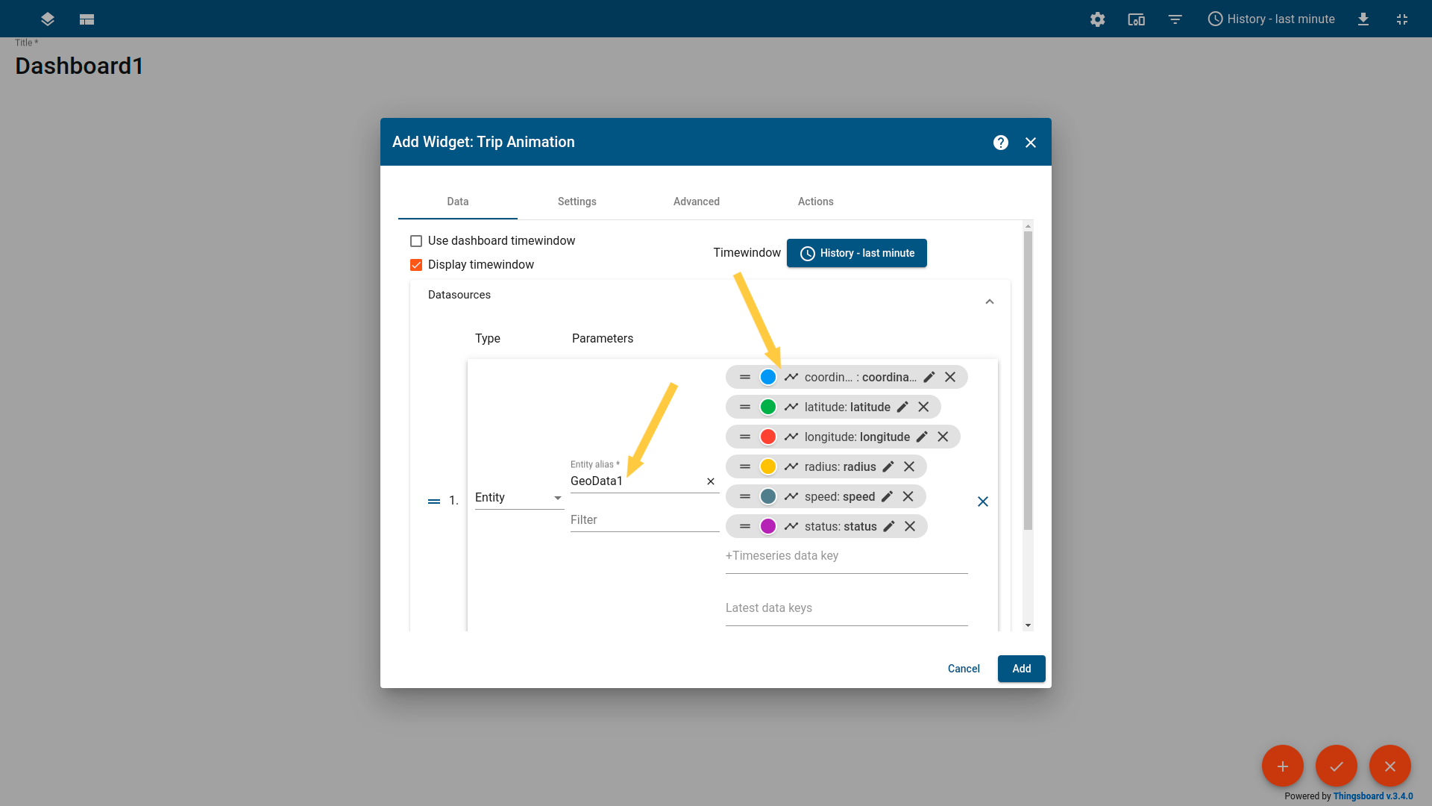Open the Entity type dropdown
This screenshot has height=806, width=1432.
coord(519,498)
